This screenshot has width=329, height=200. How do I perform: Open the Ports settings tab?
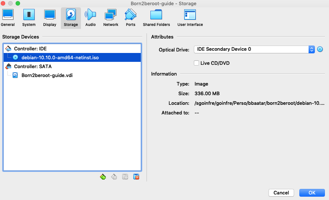[130, 18]
